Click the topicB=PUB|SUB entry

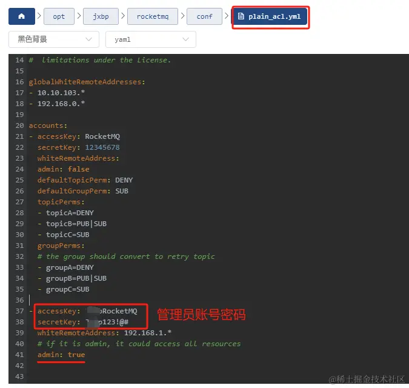76,224
